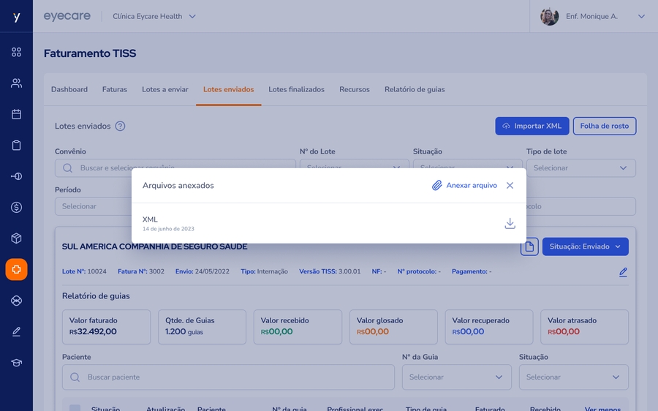This screenshot has width=658, height=411.
Task: Click the edit pencil icon for lote
Action: [x=623, y=272]
